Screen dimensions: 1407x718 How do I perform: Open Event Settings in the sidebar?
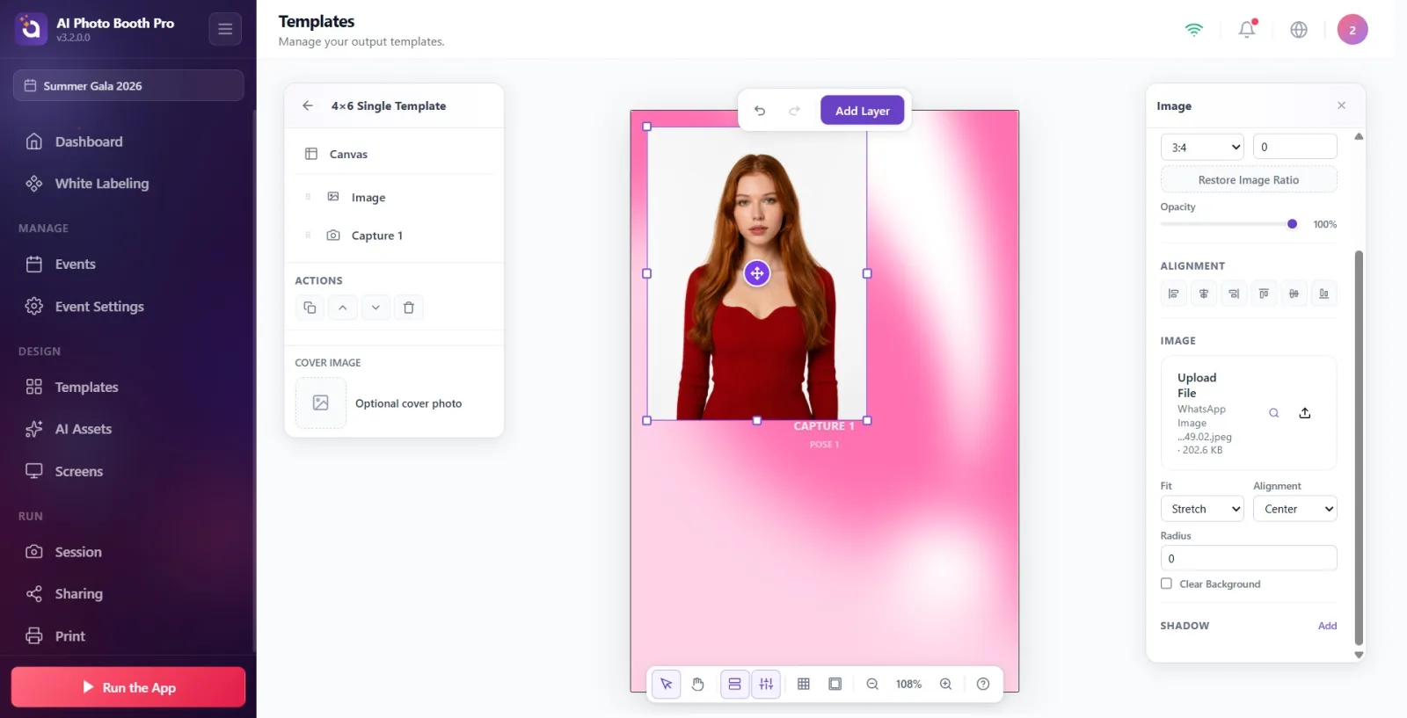click(128, 306)
